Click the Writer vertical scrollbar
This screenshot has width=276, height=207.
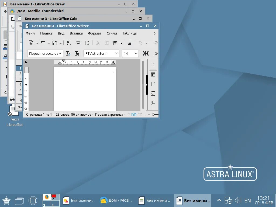point(143,85)
